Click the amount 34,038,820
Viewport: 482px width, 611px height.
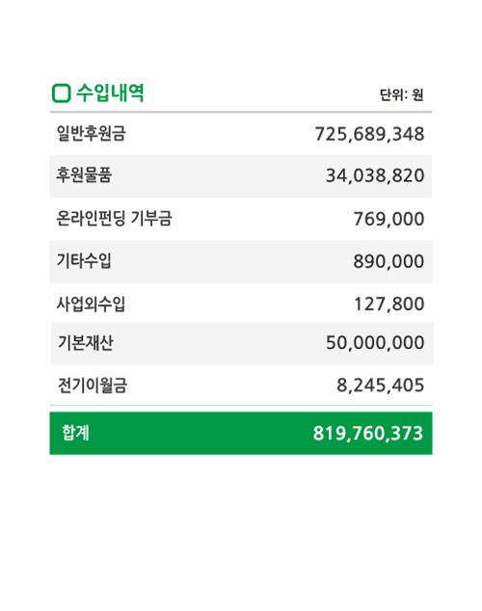tap(375, 175)
